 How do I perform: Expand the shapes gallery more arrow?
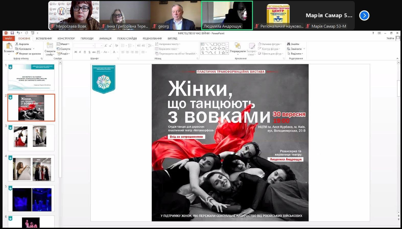point(227,53)
